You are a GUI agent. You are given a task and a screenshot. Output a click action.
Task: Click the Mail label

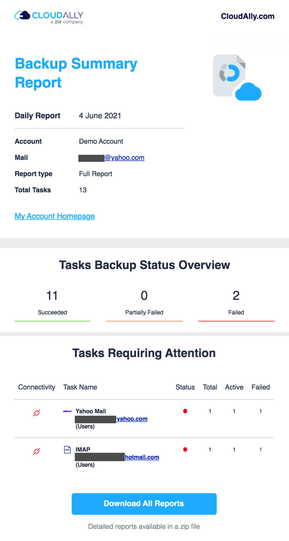(x=21, y=158)
